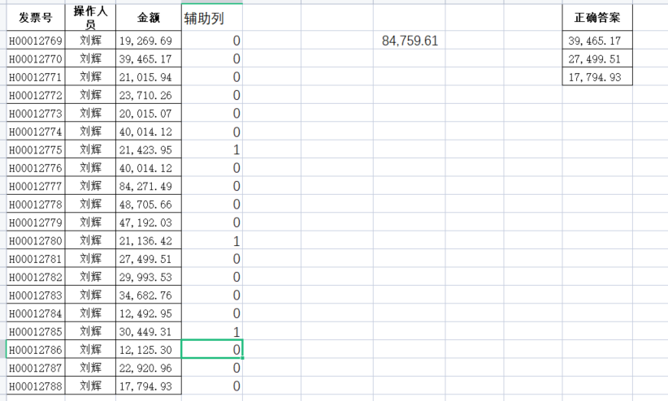The width and height of the screenshot is (668, 401).
Task: Select invoice cell H00012773
Action: pos(36,113)
